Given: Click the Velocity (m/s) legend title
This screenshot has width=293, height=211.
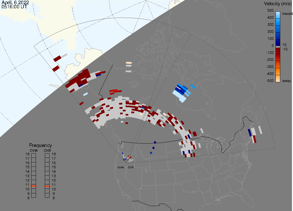Looking at the screenshot, I should coord(277,4).
